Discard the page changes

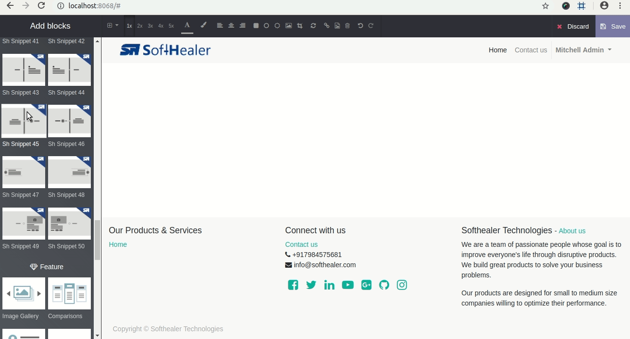pyautogui.click(x=573, y=26)
